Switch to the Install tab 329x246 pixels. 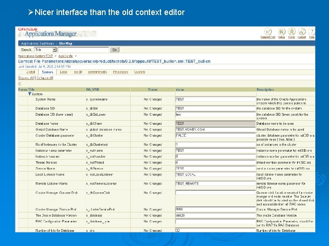[78, 72]
